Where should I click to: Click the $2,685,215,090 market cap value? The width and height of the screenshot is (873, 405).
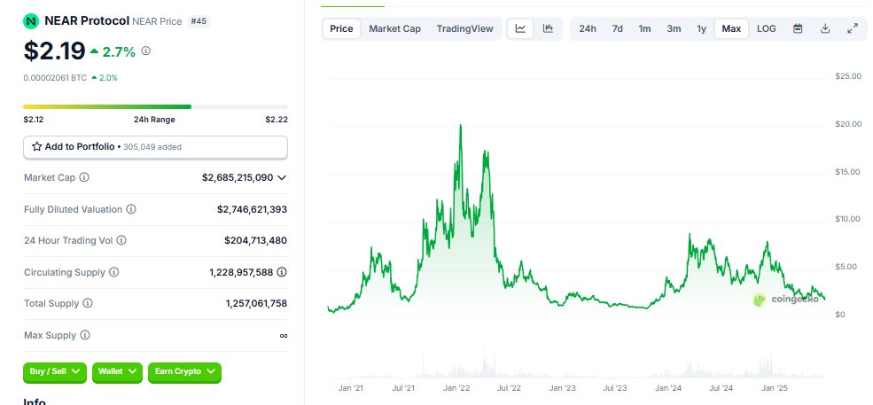tap(238, 178)
